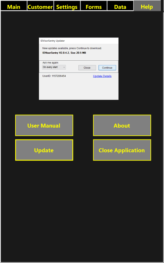This screenshot has width=164, height=263.
Task: Click 'IDVisorSentry V2.0.4.2, Size 20.5 MB' text
Action: pyautogui.click(x=64, y=53)
